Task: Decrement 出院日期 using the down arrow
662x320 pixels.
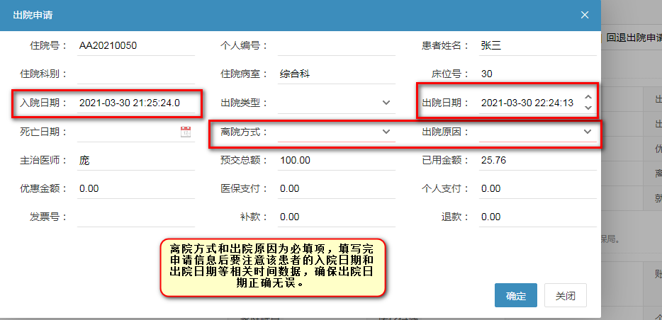Action: [x=588, y=108]
